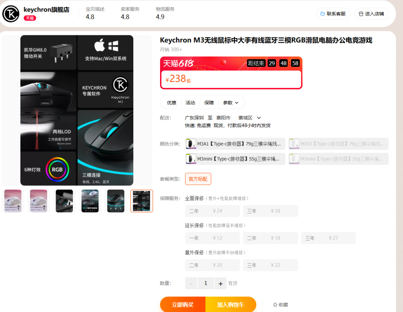This screenshot has width=403, height=312.
Task: Open the third thumbnail with black mouse
Action: 64,201
